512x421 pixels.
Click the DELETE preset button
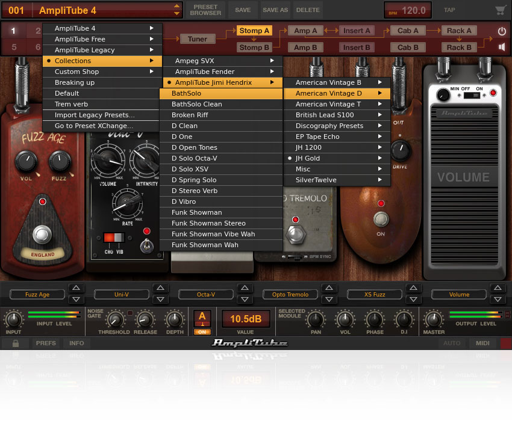[308, 10]
